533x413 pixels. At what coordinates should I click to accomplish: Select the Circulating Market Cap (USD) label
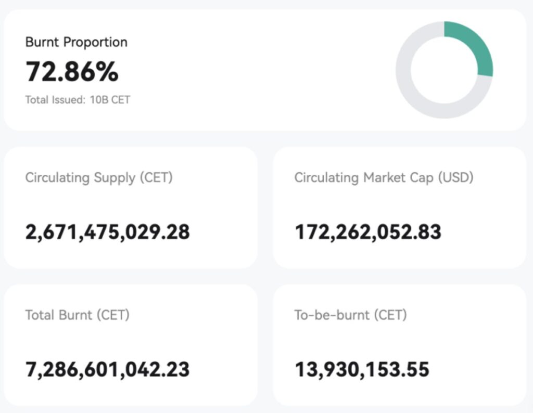(384, 177)
